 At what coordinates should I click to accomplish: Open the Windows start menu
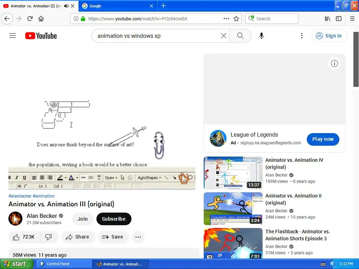(16, 264)
